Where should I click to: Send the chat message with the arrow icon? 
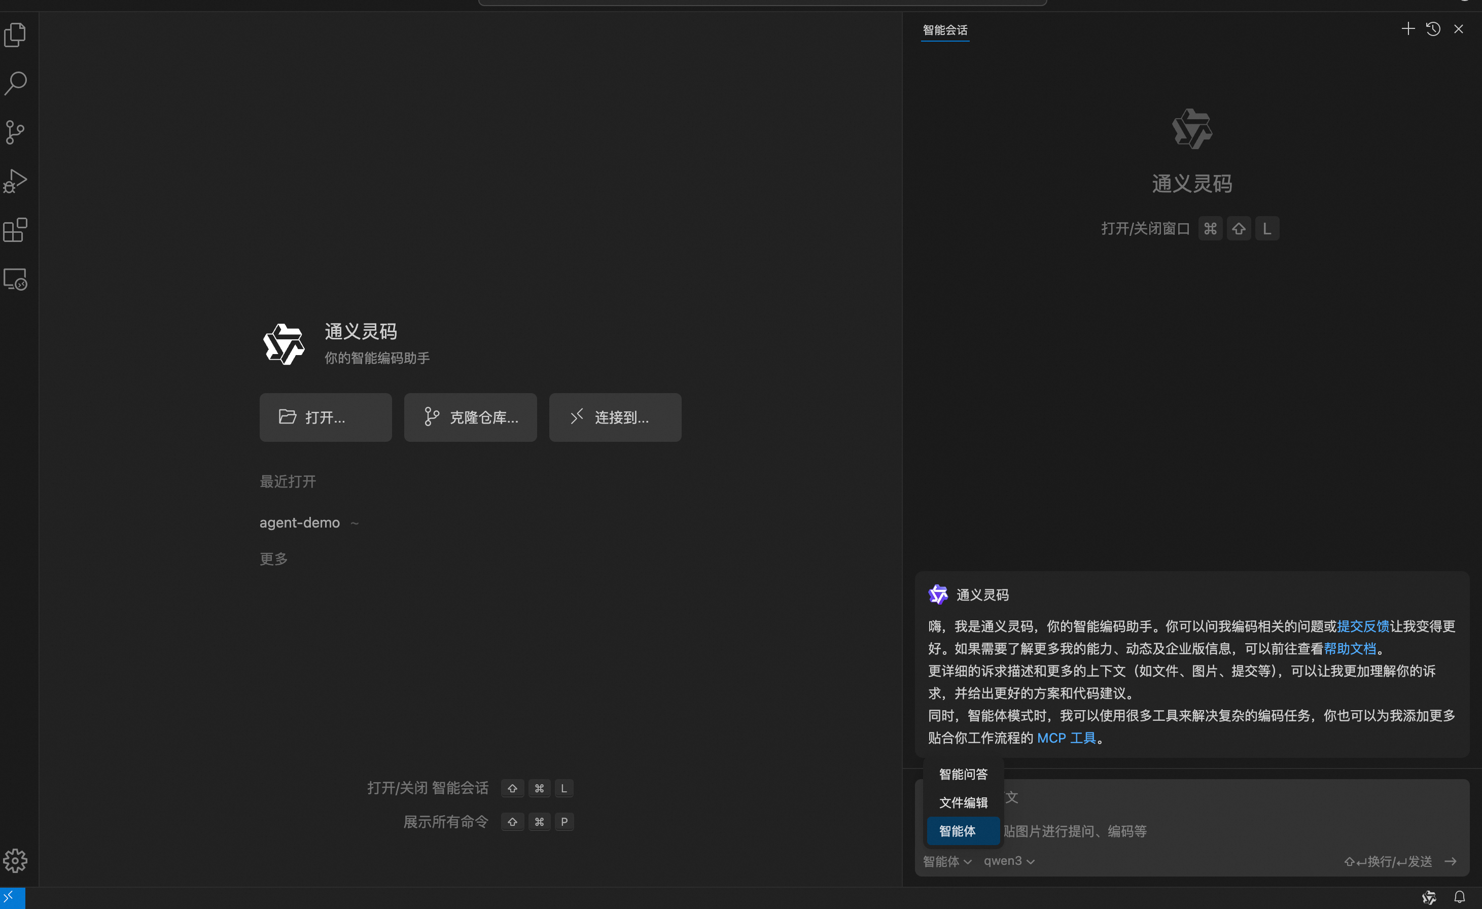[x=1450, y=861]
